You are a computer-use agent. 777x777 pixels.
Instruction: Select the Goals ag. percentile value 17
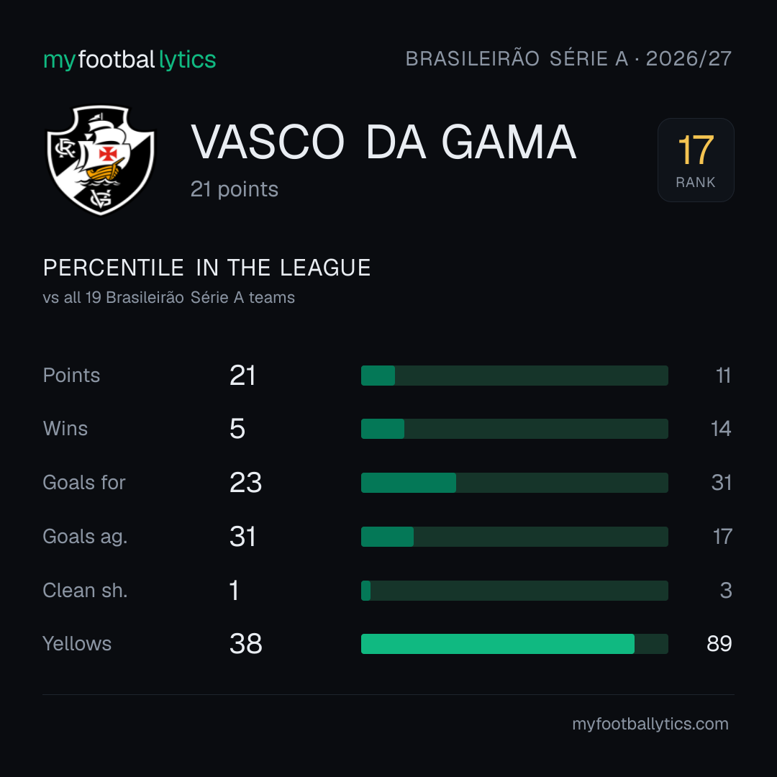[722, 537]
